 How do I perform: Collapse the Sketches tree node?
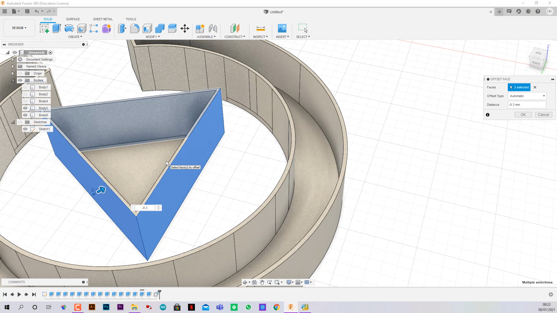point(13,122)
